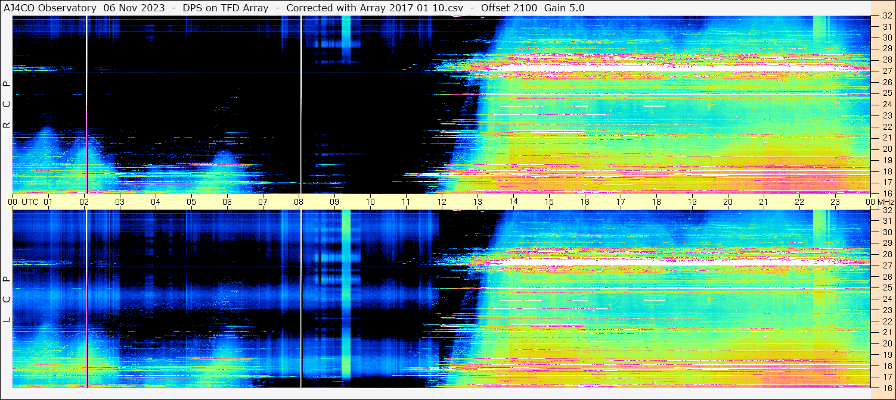Click the 02 hour mark on the UTC axis
The width and height of the screenshot is (896, 400).
[84, 202]
